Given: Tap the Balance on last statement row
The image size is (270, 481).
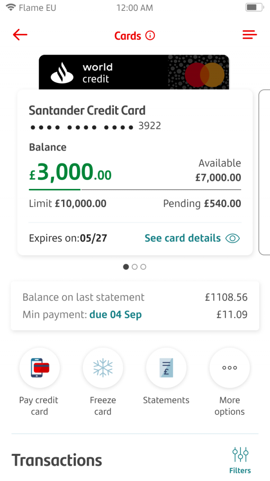Looking at the screenshot, I should coord(135,298).
